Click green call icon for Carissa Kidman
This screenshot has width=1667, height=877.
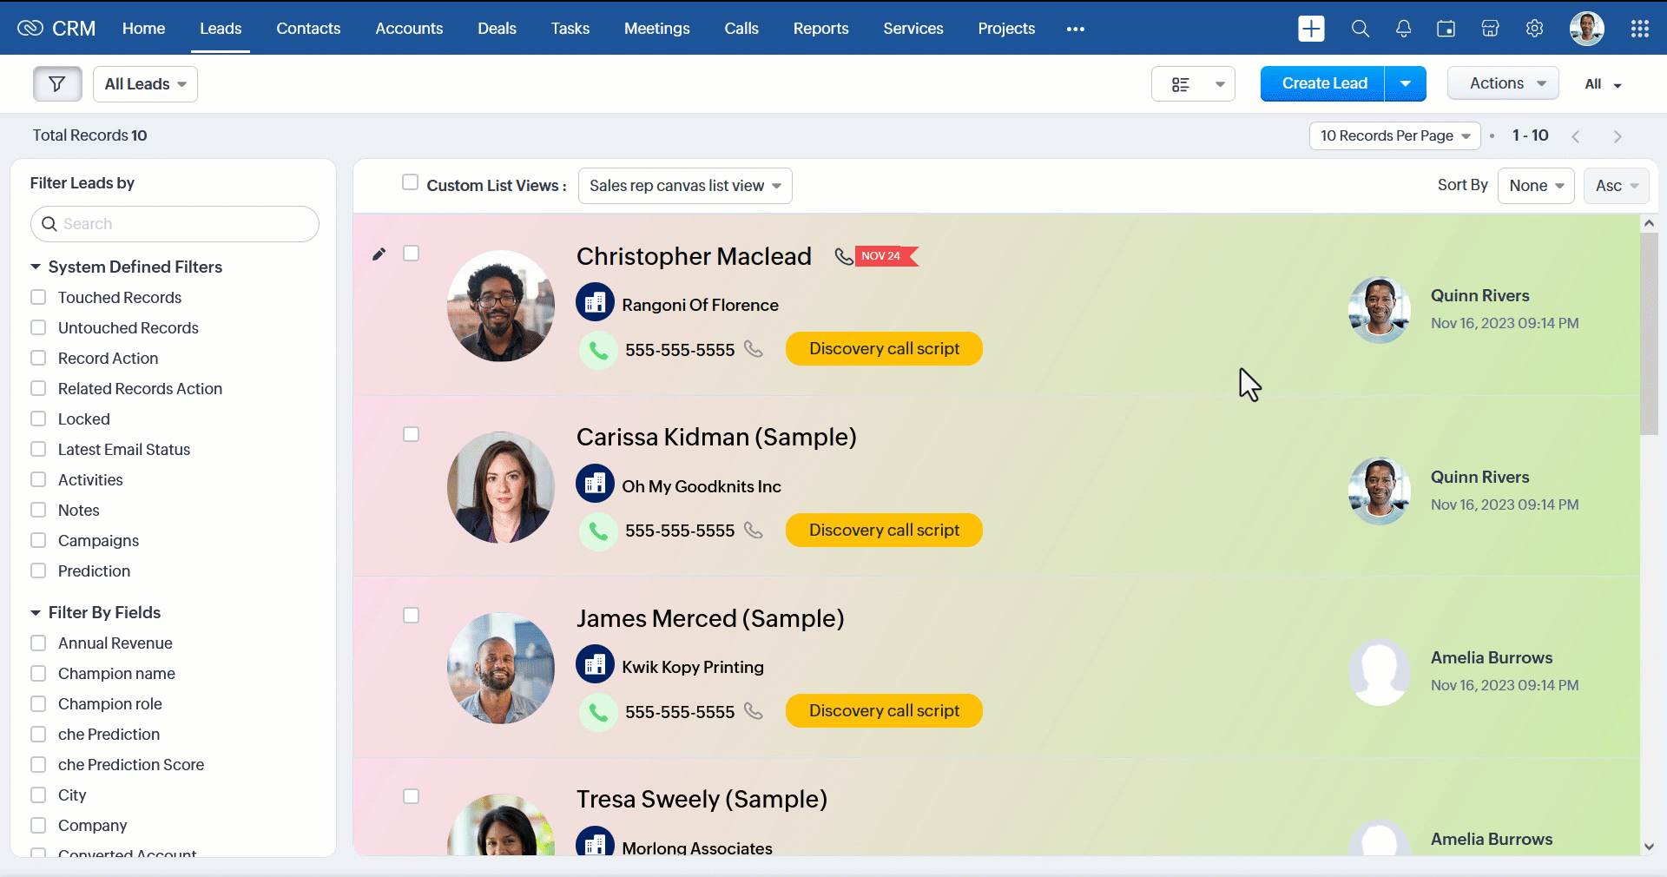tap(598, 531)
